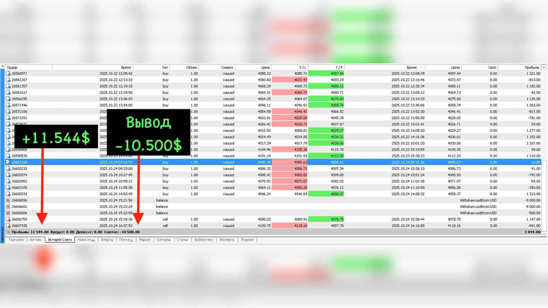Click the order icon for 26571446
The image size is (548, 308).
pyautogui.click(x=8, y=105)
